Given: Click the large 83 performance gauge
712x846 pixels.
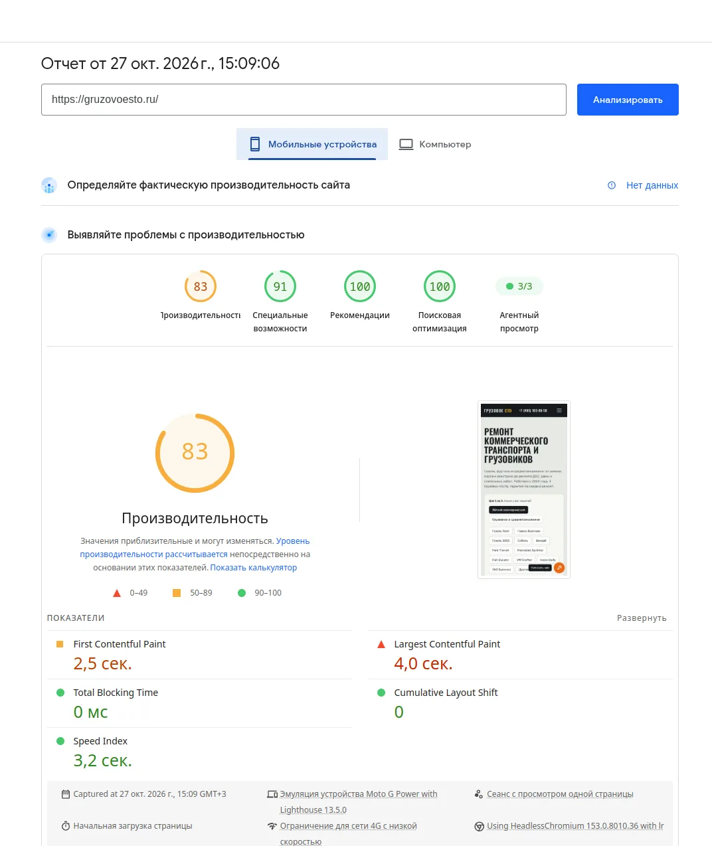Looking at the screenshot, I should (195, 453).
